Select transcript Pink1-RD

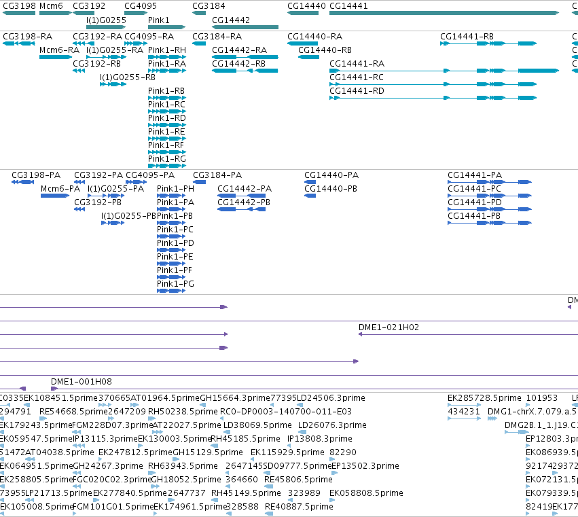pyautogui.click(x=167, y=118)
